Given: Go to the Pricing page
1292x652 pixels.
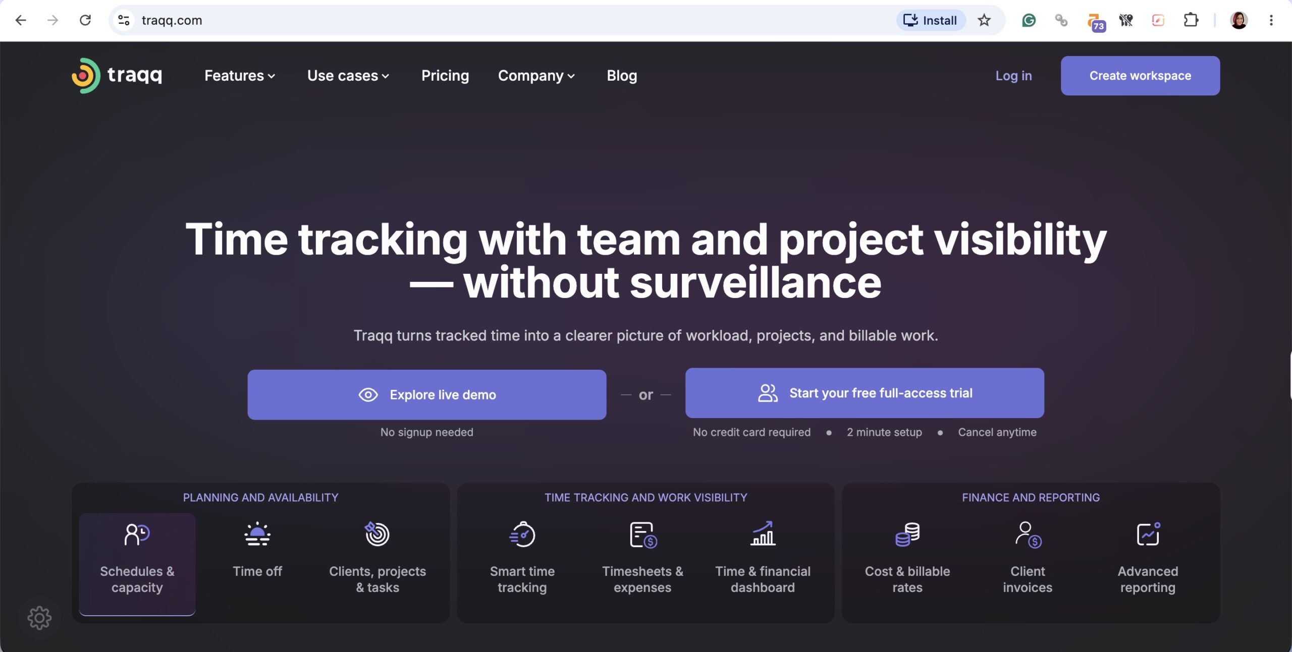Looking at the screenshot, I should click(445, 76).
